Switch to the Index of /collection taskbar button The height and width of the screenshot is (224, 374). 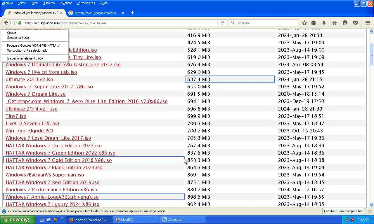click(89, 220)
